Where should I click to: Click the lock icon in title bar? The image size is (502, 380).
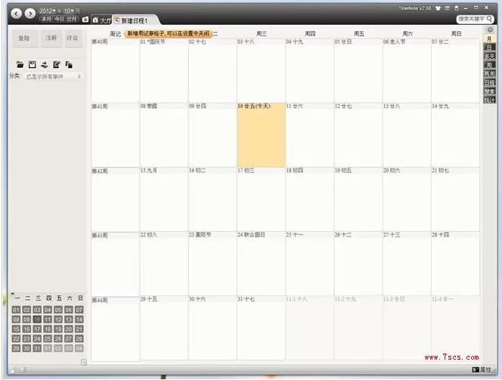457,8
